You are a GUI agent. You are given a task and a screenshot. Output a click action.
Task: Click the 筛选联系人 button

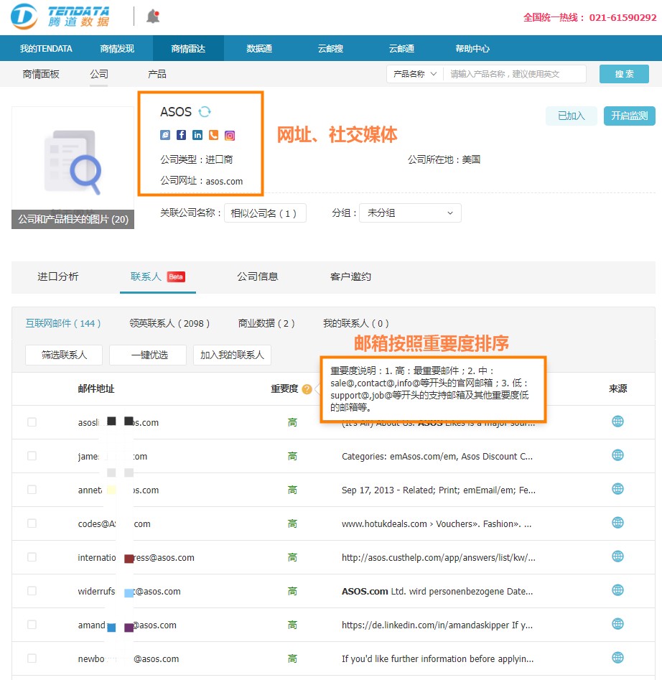tap(64, 355)
